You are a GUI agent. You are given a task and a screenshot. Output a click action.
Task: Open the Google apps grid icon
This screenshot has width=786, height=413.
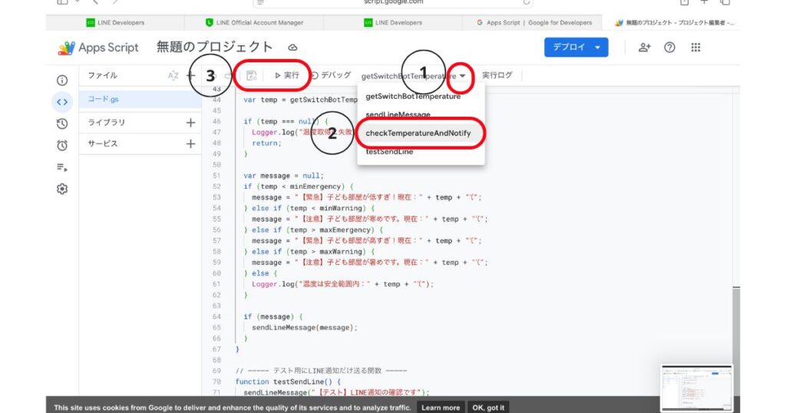(x=695, y=47)
